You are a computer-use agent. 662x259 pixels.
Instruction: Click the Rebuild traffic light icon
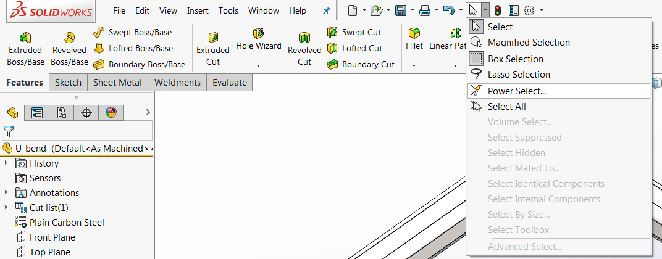pos(498,10)
